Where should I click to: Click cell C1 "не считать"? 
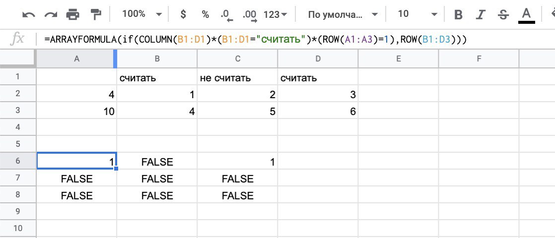(x=237, y=77)
